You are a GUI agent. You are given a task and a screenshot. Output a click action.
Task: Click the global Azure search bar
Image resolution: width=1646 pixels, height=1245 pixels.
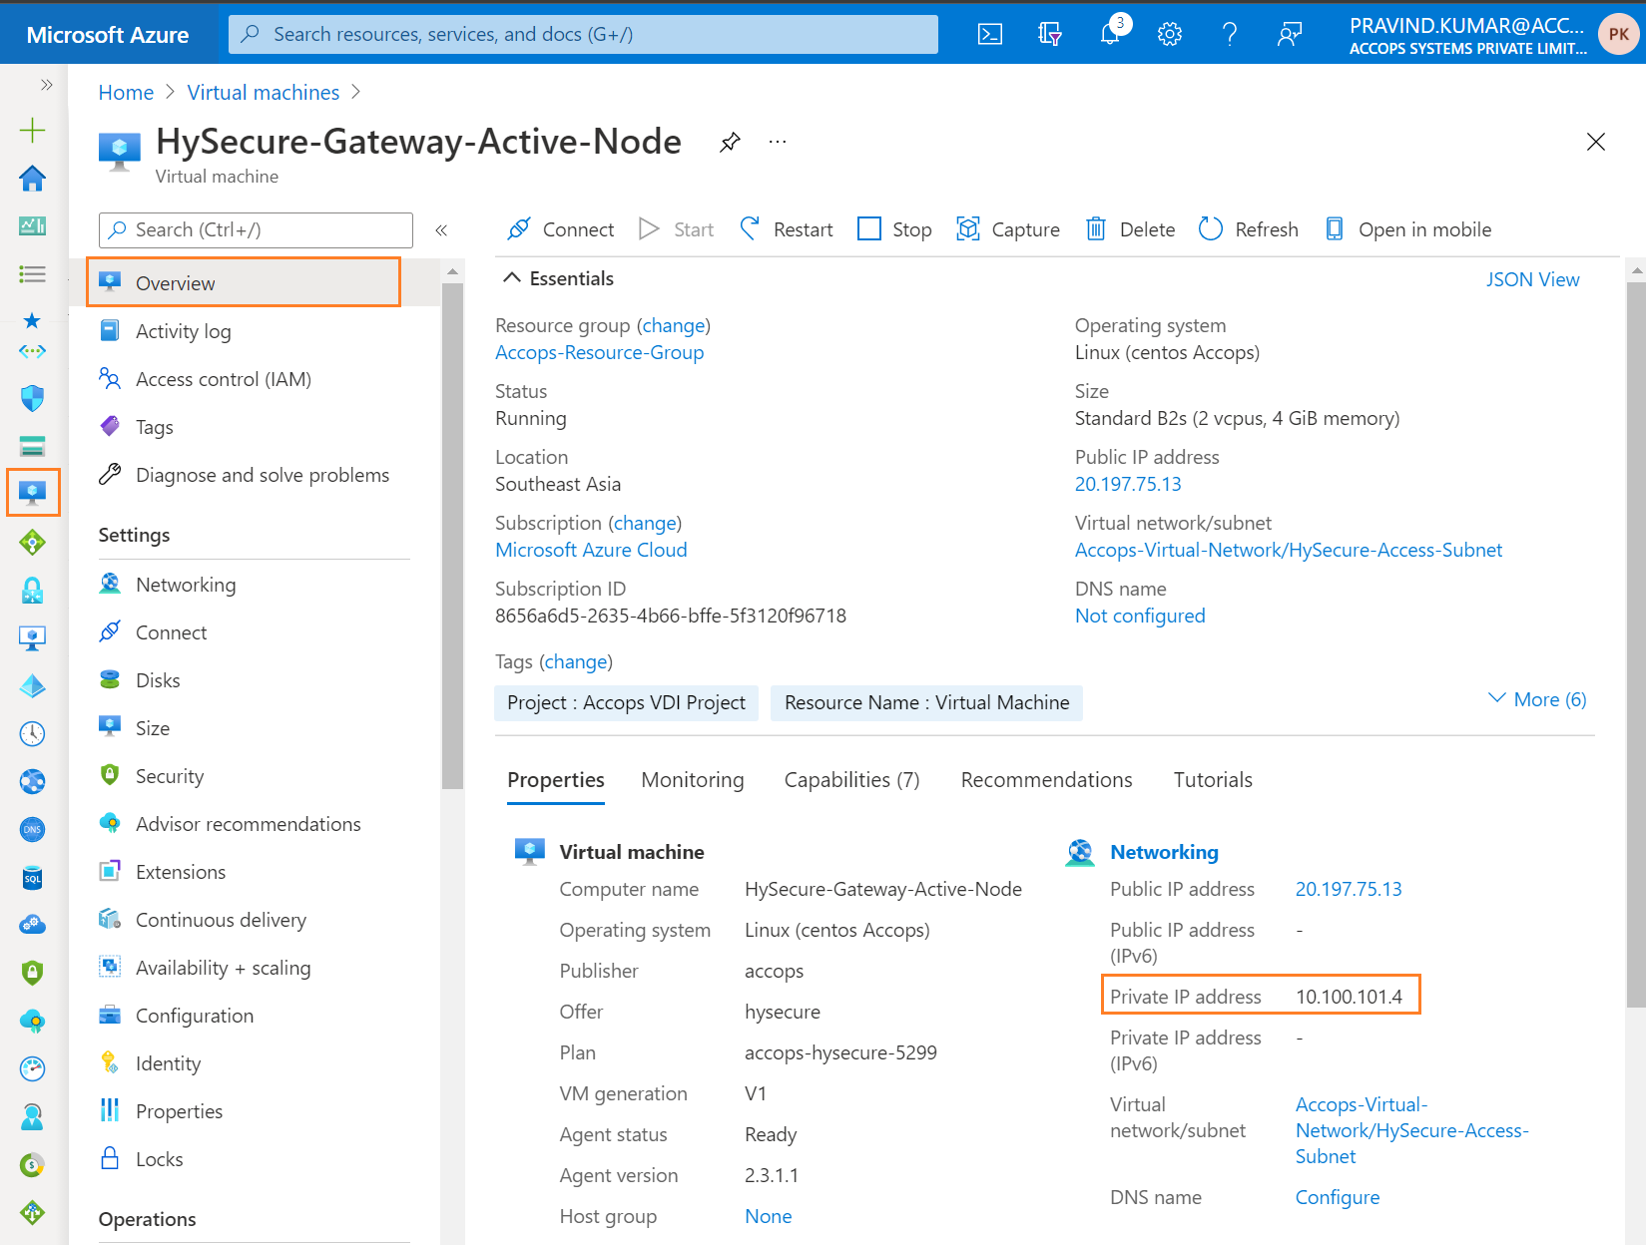pyautogui.click(x=583, y=34)
